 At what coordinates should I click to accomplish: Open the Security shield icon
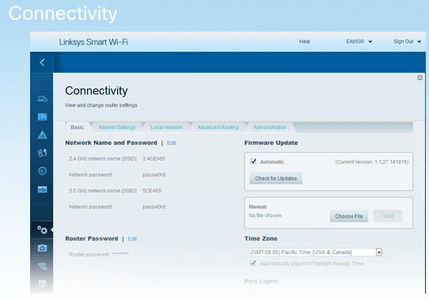click(42, 284)
